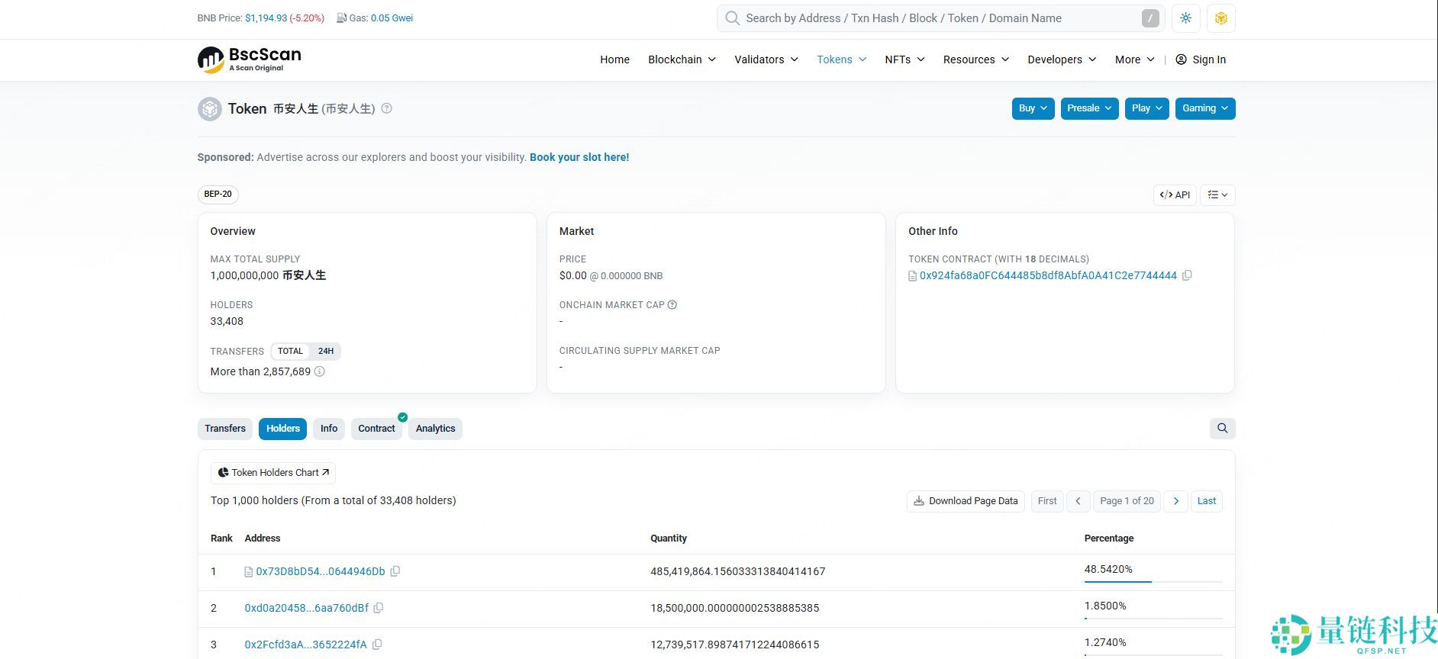Switch transfers count to 24H
1438x659 pixels.
tap(326, 352)
